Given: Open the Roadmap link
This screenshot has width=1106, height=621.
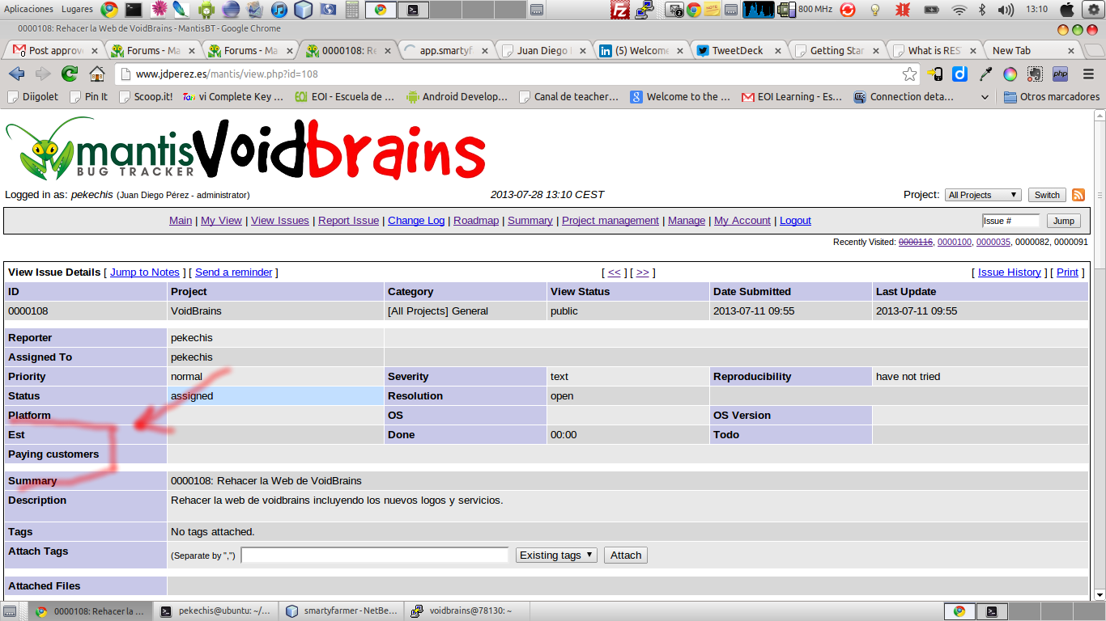Looking at the screenshot, I should pyautogui.click(x=476, y=220).
